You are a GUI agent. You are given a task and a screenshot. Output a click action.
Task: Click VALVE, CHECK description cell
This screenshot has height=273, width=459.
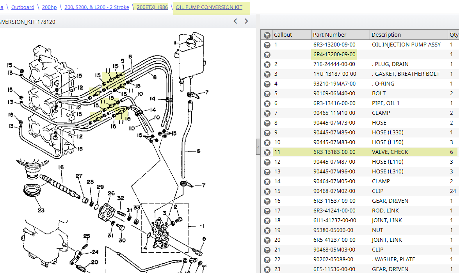[x=390, y=152]
